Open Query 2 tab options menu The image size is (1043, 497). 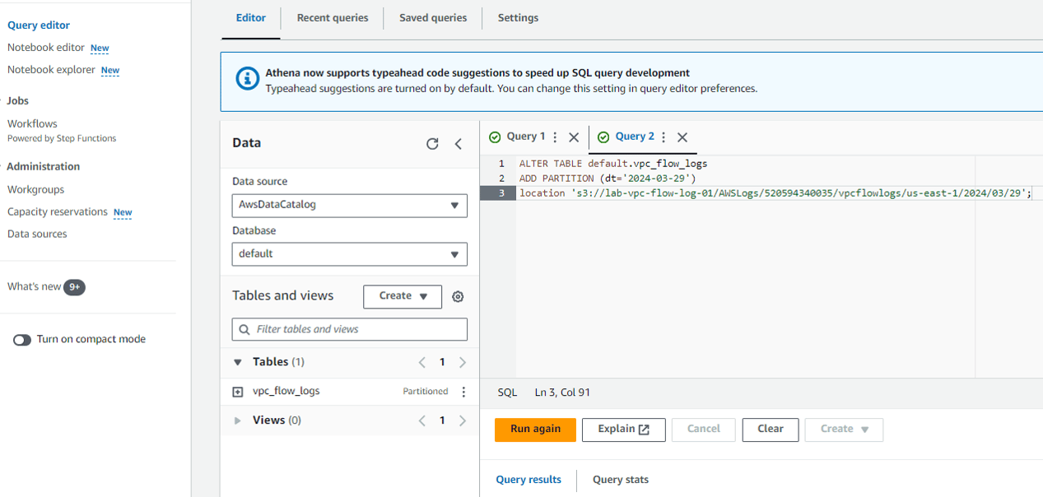664,137
